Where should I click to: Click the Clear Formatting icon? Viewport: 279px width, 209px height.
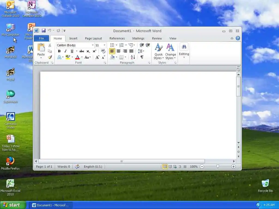pyautogui.click(x=103, y=51)
